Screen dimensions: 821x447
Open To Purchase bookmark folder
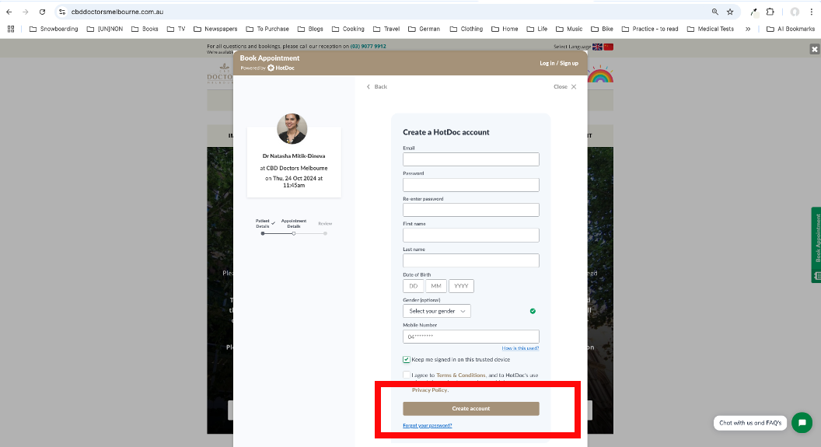(267, 29)
